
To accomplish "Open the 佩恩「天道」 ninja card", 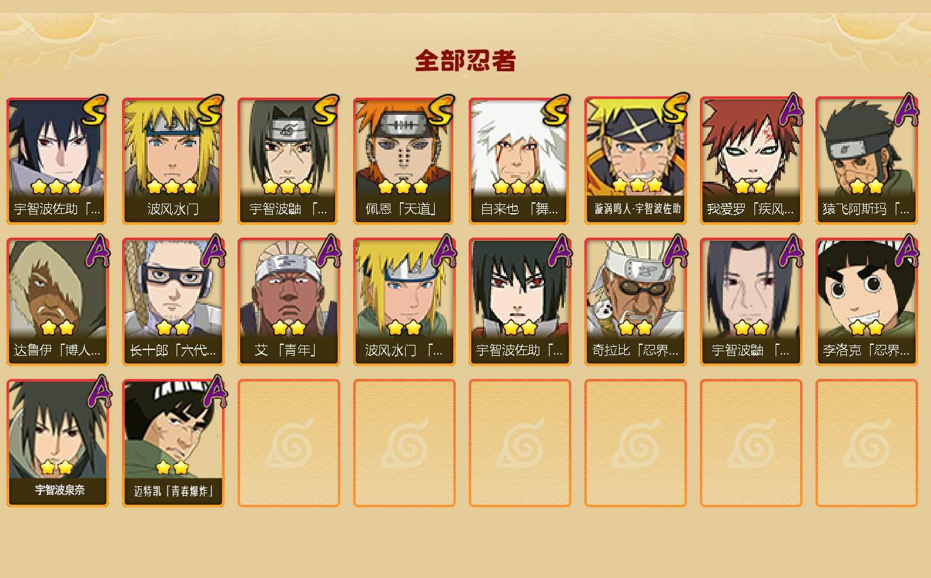I will (404, 161).
